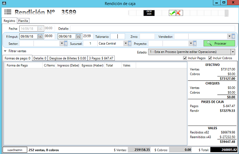Click the Egresos (Haber) column header
239x154 pixels.
click(93, 65)
